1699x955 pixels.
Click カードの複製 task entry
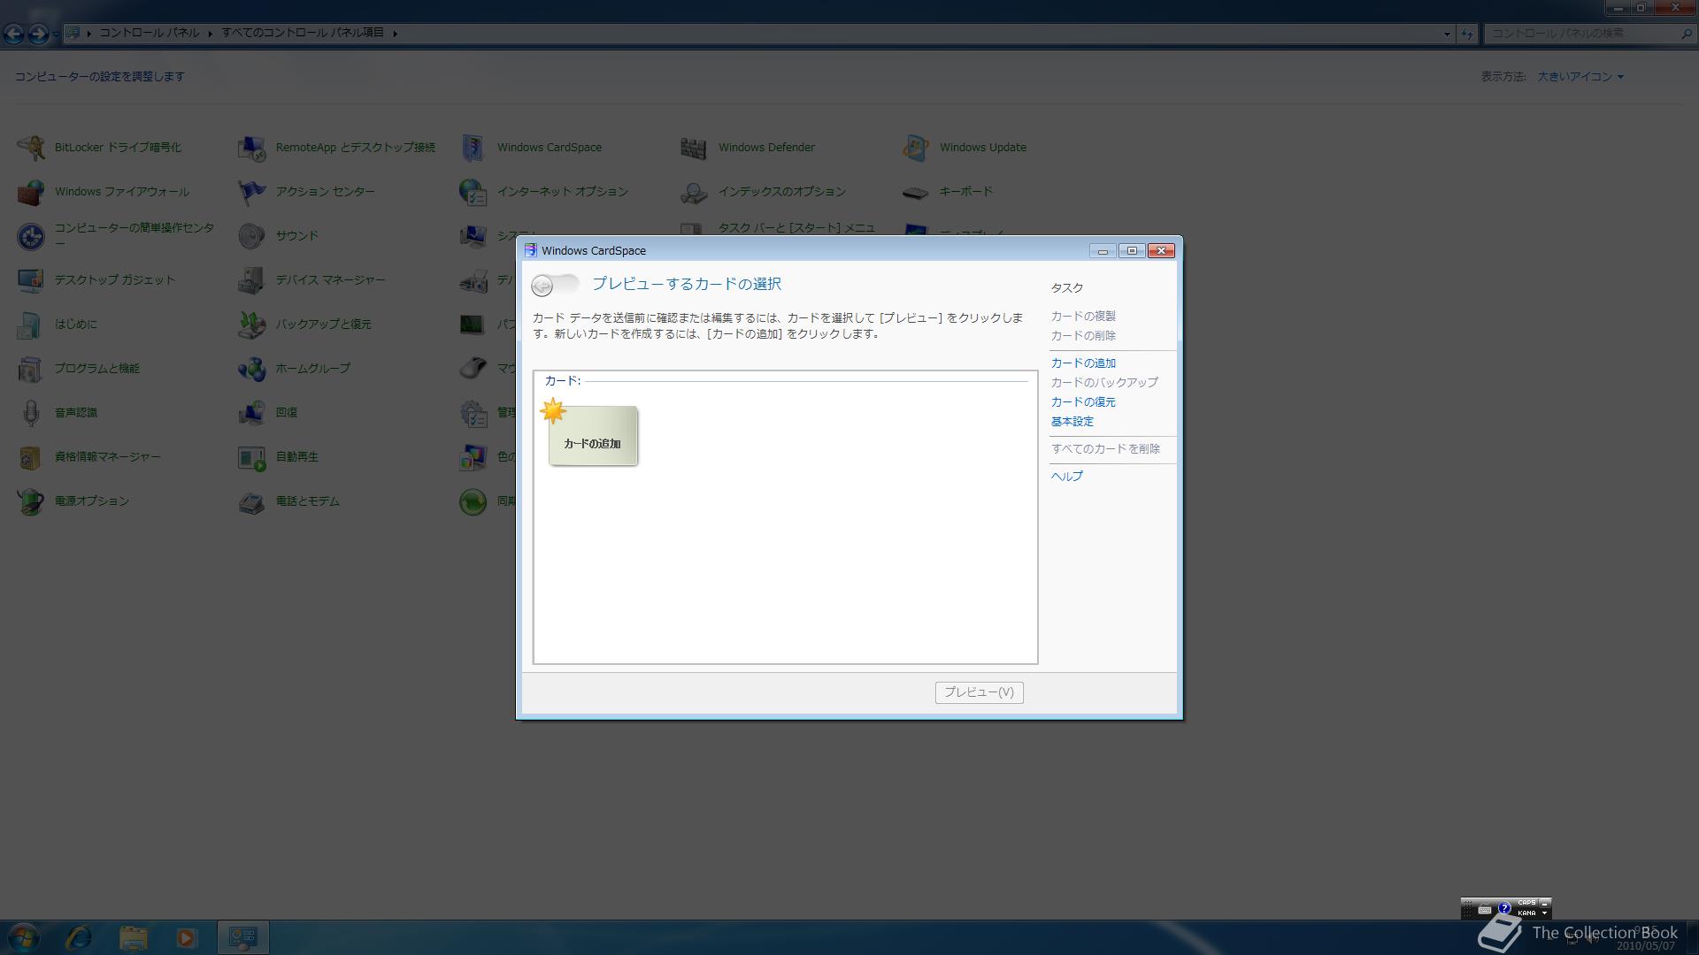pos(1083,317)
